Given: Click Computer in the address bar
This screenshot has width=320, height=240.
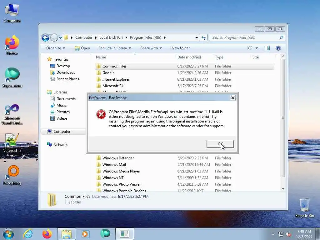Looking at the screenshot, I should 84,37.
